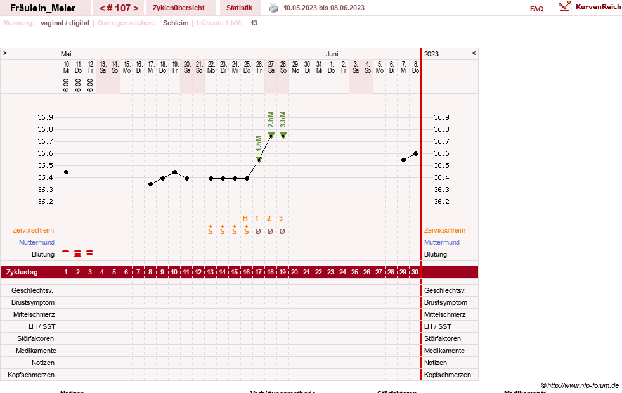The width and height of the screenshot is (622, 393).
Task: Click the right-side Muttermund label
Action: coord(442,242)
